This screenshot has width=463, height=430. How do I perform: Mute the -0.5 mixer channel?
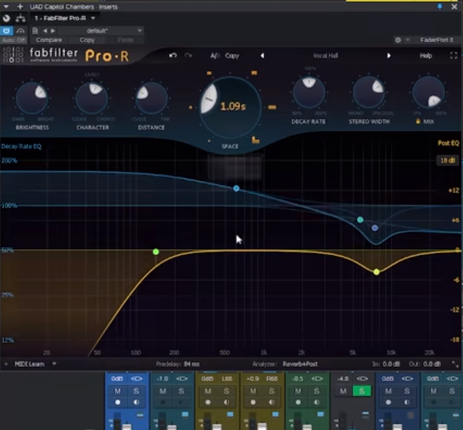pyautogui.click(x=298, y=391)
